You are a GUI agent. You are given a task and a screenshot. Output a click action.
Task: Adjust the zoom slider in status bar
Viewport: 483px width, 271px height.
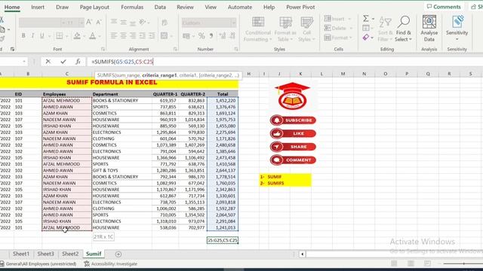pyautogui.click(x=463, y=263)
